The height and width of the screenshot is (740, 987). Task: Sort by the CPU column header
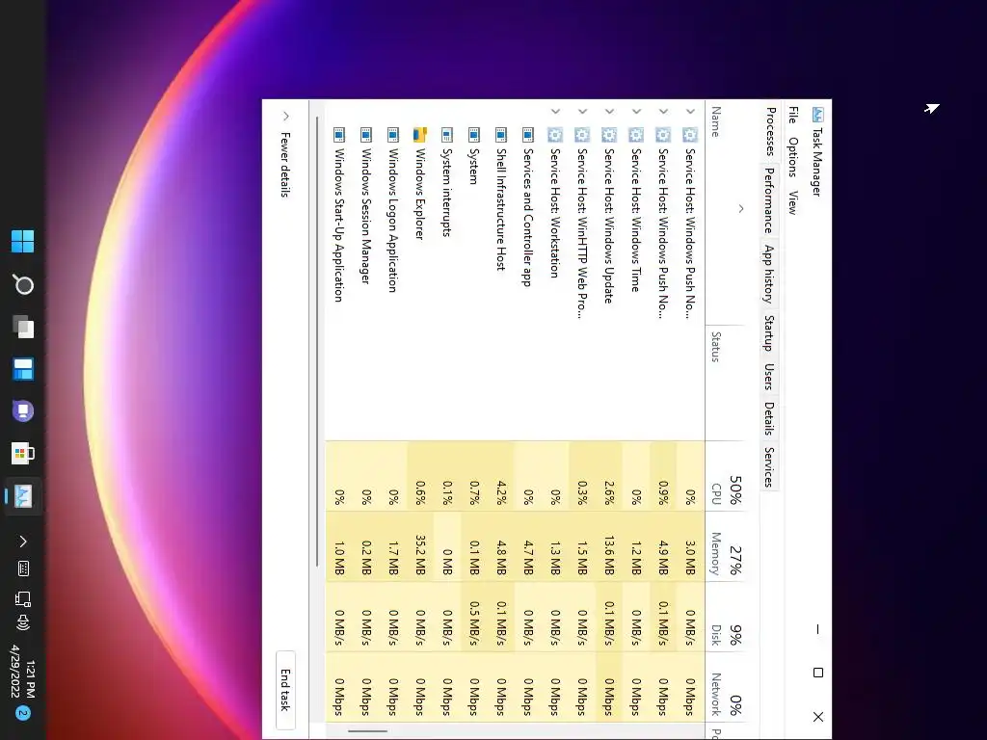[727, 476]
